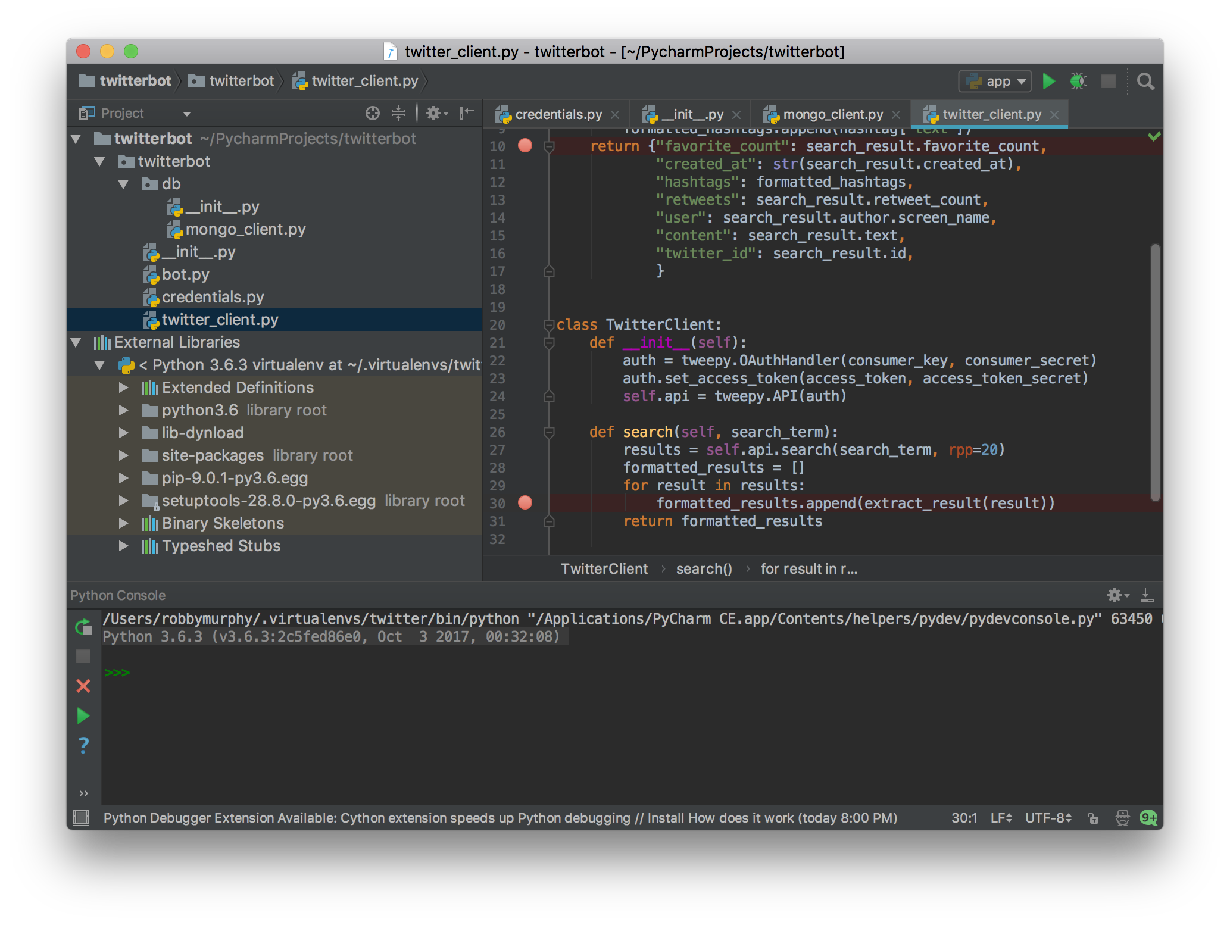
Task: Toggle the breakpoint on line 30
Action: tap(526, 503)
